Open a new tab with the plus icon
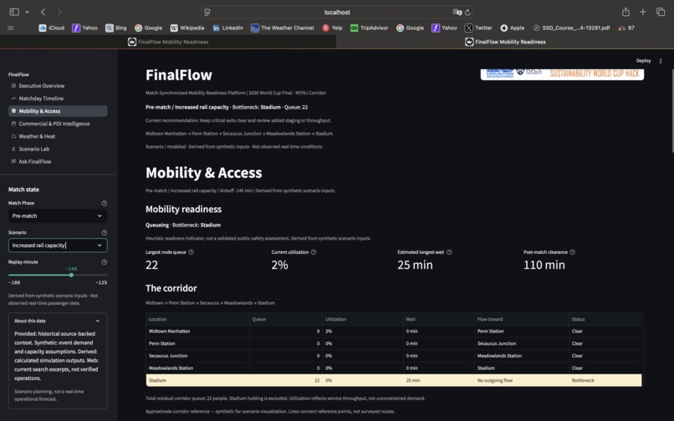This screenshot has width=674, height=421. pyautogui.click(x=642, y=12)
